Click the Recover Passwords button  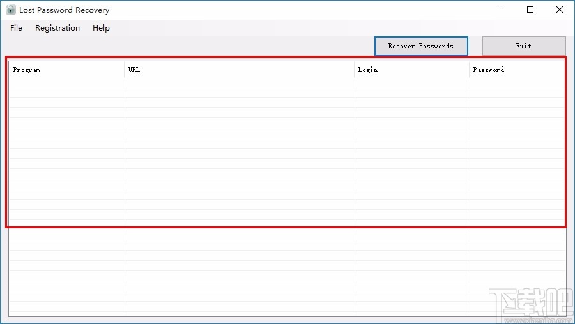[421, 46]
